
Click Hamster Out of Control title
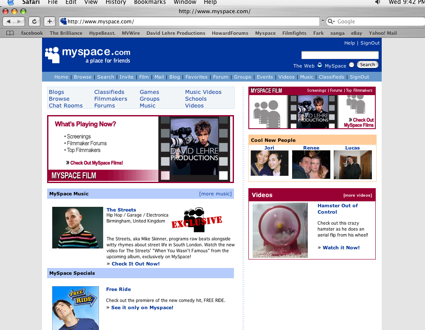tap(338, 209)
